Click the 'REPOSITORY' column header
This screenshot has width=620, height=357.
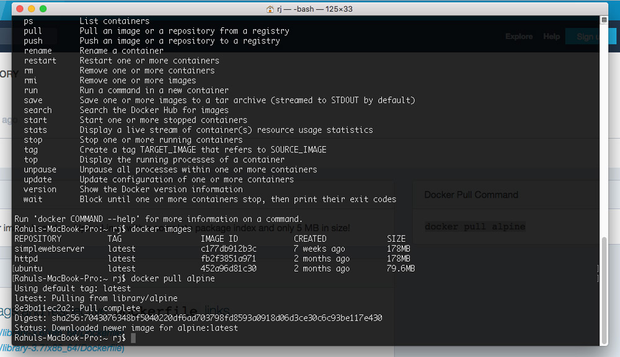(38, 239)
